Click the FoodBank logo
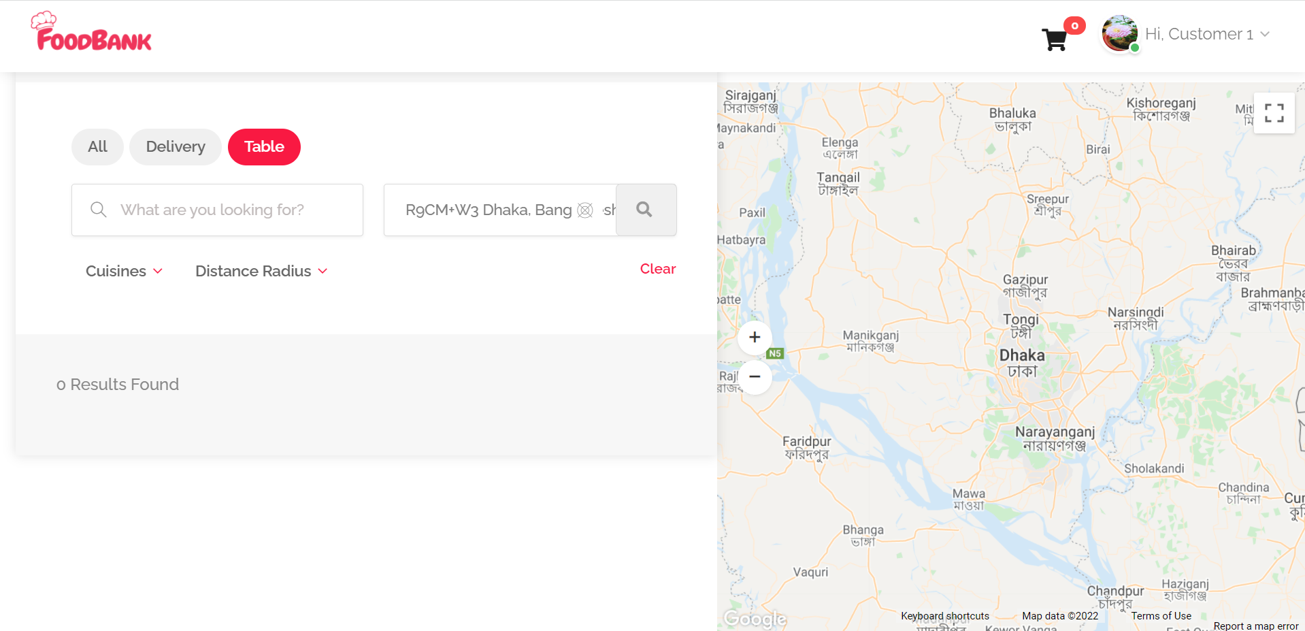The height and width of the screenshot is (631, 1305). [91, 31]
